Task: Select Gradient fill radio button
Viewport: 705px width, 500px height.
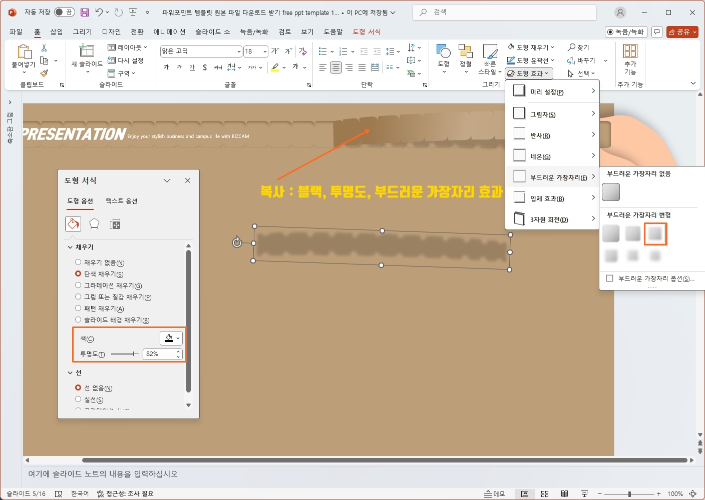Action: (x=78, y=285)
